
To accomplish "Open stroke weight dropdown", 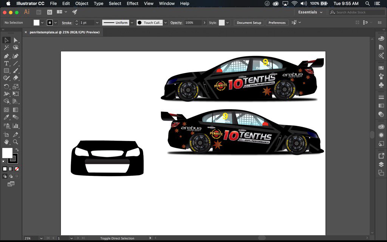I will tap(97, 22).
